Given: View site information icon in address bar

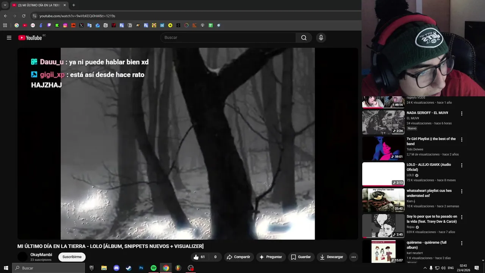Looking at the screenshot, I should coord(34,16).
